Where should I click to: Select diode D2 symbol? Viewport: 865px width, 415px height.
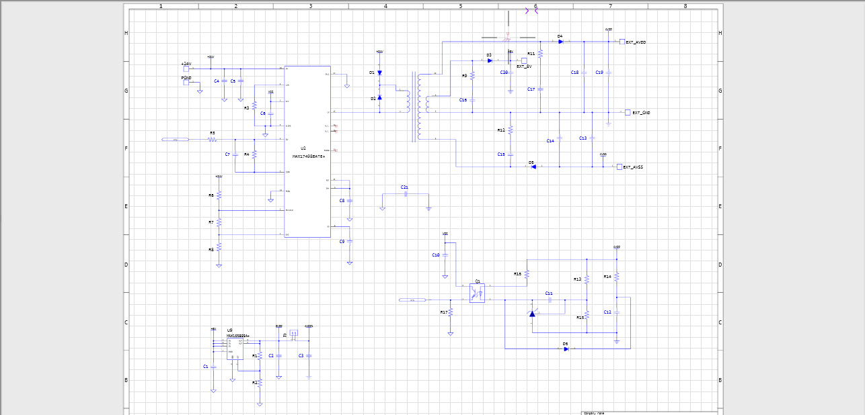[x=379, y=98]
